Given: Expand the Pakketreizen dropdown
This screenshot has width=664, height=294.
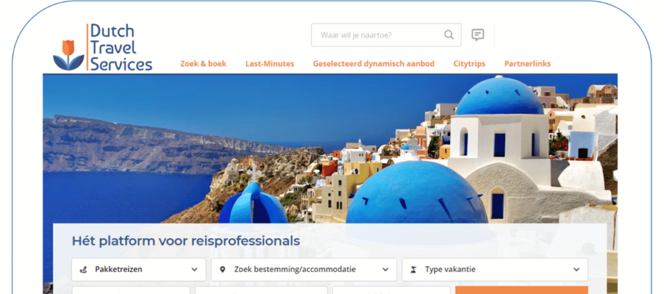Looking at the screenshot, I should coord(139,269).
